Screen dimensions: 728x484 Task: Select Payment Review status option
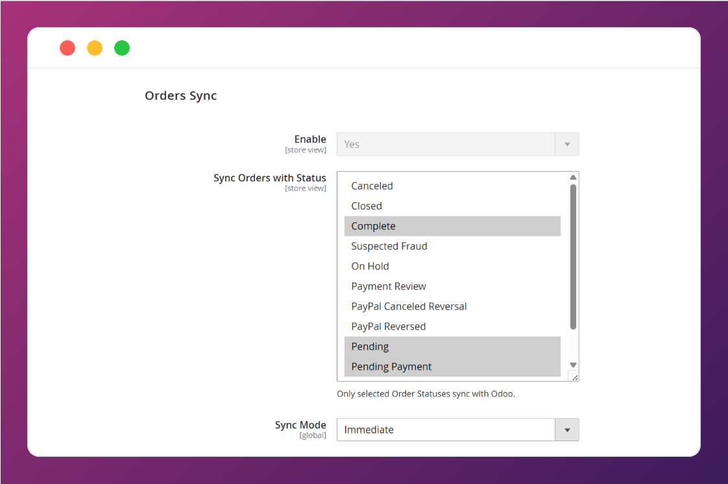[x=453, y=286]
